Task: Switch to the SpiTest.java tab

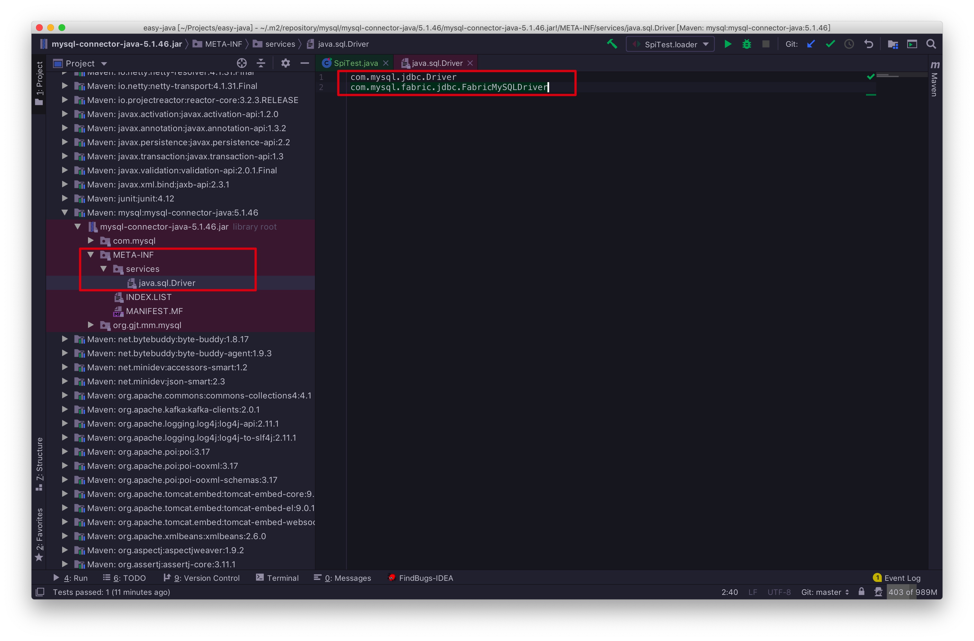Action: [355, 63]
